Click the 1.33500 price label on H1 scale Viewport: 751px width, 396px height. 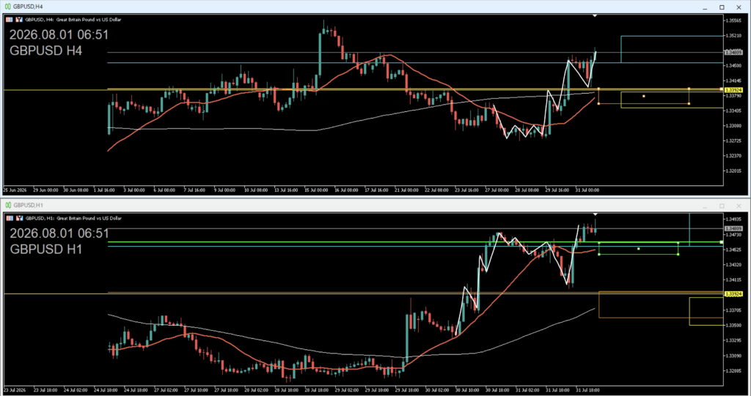[733, 325]
